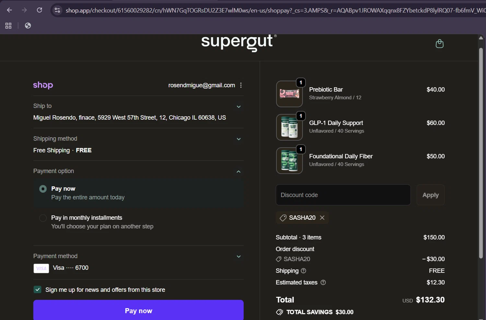Screen dimensions: 486x320
Task: Select Pay in monthly installments option
Action: point(43,218)
